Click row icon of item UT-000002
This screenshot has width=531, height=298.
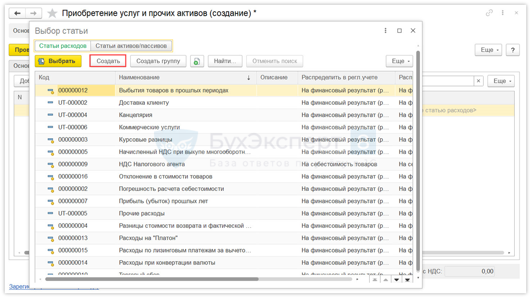click(50, 103)
